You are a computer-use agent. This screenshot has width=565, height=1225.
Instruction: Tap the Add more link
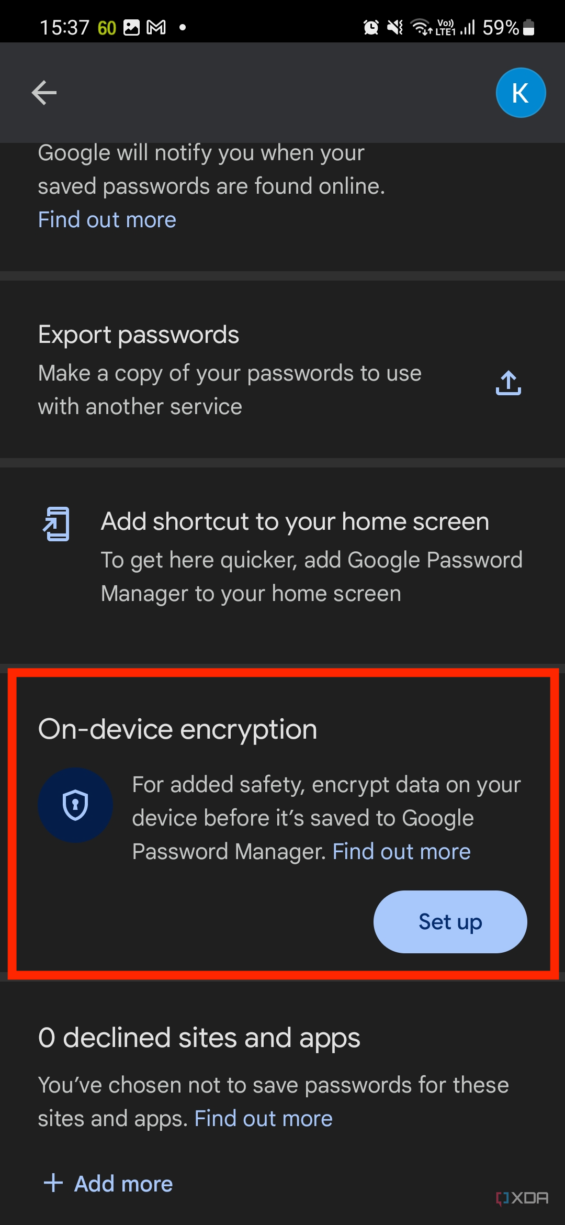(x=123, y=1183)
